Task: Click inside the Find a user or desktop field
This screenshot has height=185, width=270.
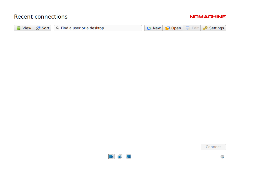Action: point(98,28)
